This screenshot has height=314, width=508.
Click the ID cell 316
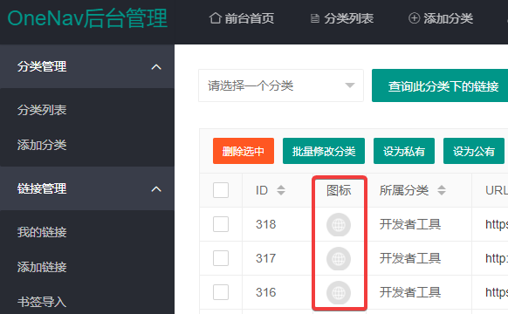click(265, 292)
